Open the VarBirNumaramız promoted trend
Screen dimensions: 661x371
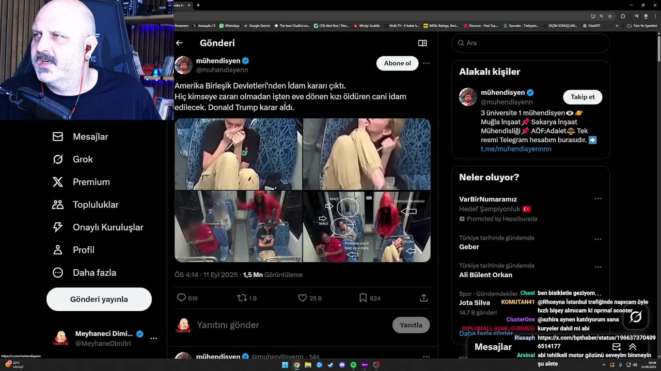coord(488,199)
